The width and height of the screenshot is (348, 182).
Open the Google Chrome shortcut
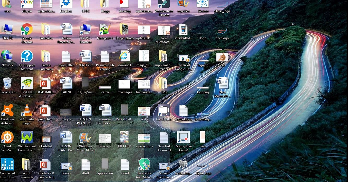[x=27, y=30]
